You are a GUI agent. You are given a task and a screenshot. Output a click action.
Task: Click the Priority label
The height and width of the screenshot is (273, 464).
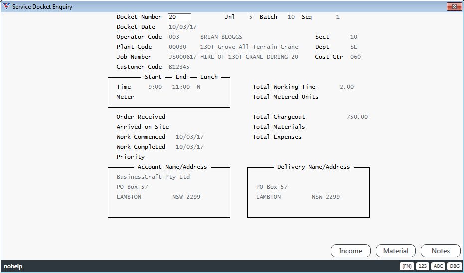point(131,157)
